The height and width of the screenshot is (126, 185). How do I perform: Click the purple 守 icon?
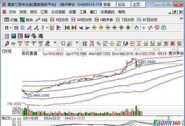[157, 28]
